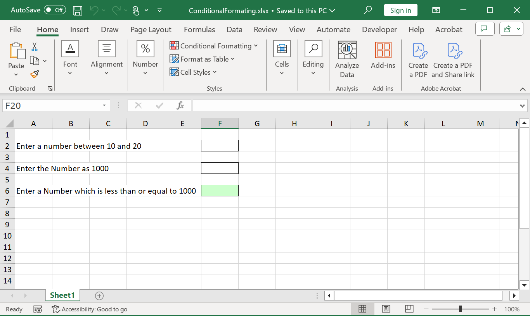This screenshot has width=530, height=316.
Task: Expand the Name Box dropdown arrow
Action: click(x=104, y=105)
